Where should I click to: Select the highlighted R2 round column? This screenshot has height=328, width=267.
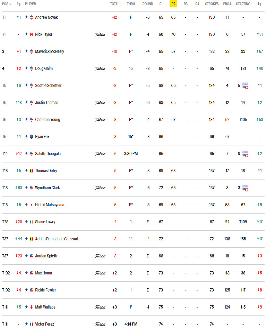pyautogui.click(x=173, y=4)
